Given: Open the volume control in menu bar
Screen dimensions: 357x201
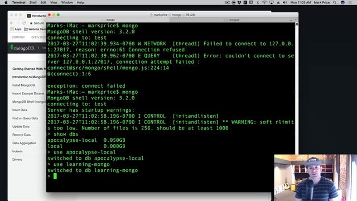Looking at the screenshot, I should (284, 2).
